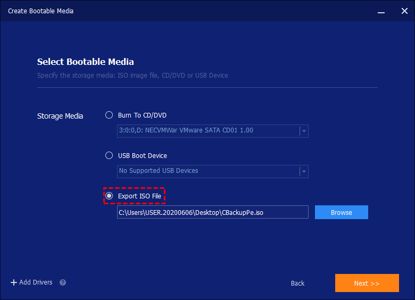
Task: Select the Export ISO File radio button
Action: [109, 196]
